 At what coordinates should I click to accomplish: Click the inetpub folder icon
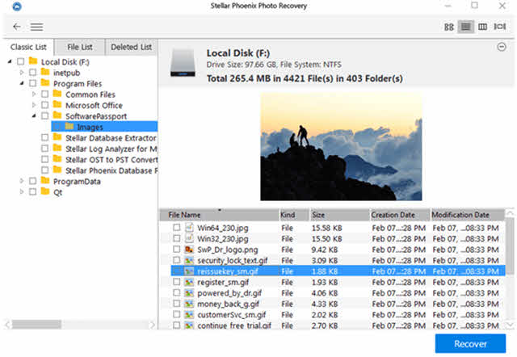pyautogui.click(x=45, y=72)
